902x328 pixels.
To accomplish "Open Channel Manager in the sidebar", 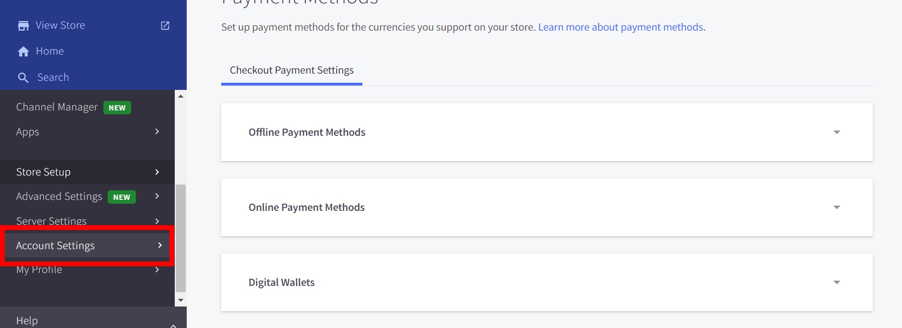I will click(x=56, y=107).
